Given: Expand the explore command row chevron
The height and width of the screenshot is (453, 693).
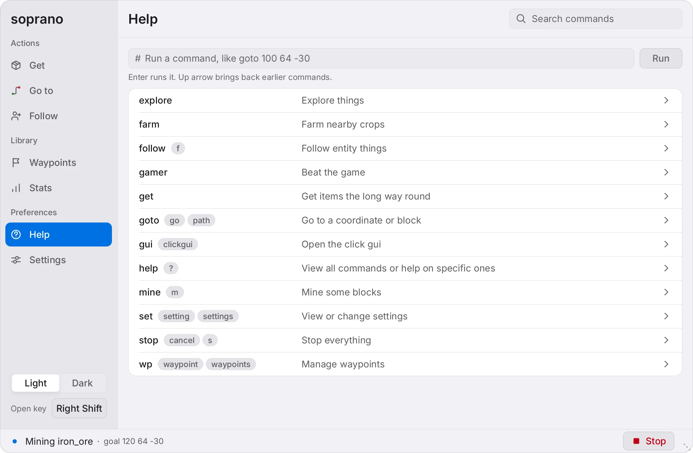Looking at the screenshot, I should 666,100.
